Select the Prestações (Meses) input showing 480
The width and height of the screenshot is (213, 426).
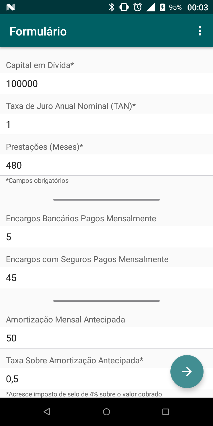(106, 165)
